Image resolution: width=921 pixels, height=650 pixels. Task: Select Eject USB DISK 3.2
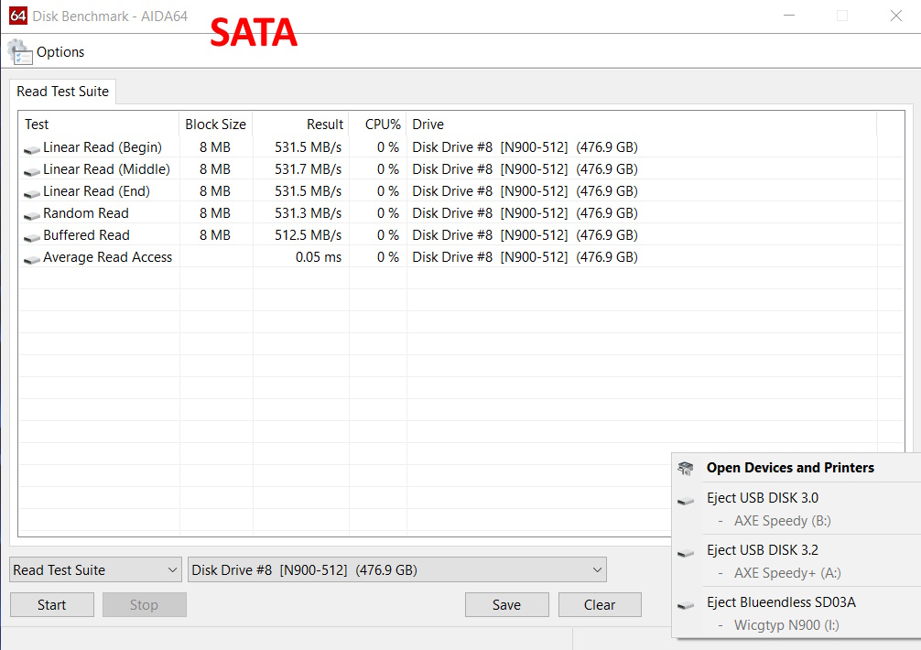[x=763, y=550]
